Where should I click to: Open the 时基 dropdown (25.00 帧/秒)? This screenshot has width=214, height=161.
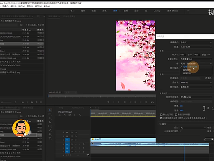196,47
